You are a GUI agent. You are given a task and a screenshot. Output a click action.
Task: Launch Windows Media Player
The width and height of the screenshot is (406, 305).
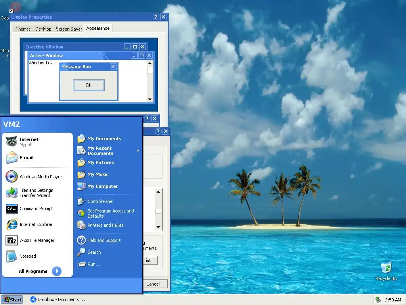point(37,177)
